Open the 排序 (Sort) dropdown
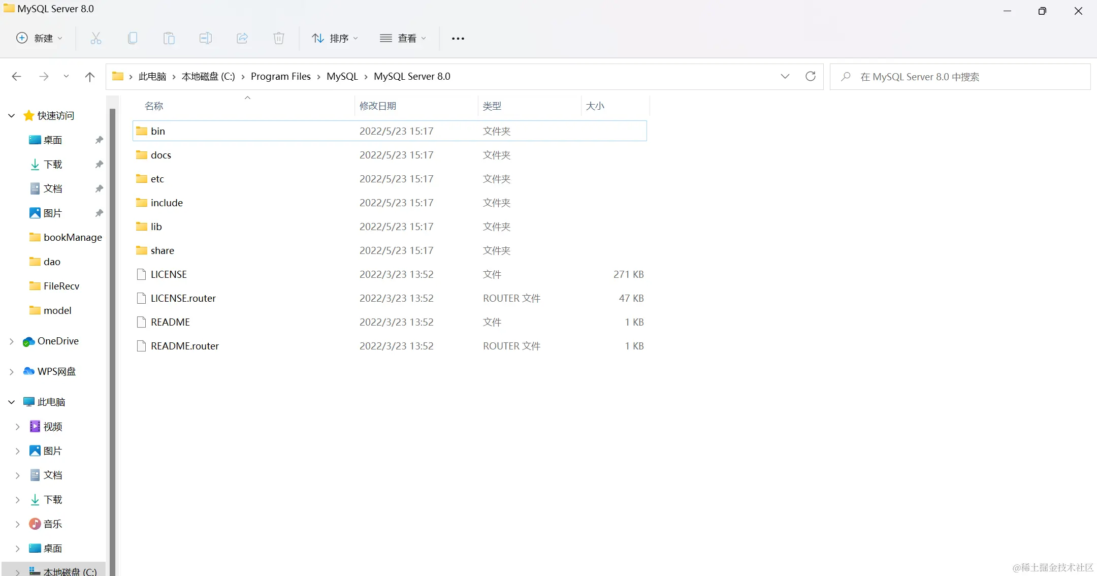1097x576 pixels. (x=335, y=38)
